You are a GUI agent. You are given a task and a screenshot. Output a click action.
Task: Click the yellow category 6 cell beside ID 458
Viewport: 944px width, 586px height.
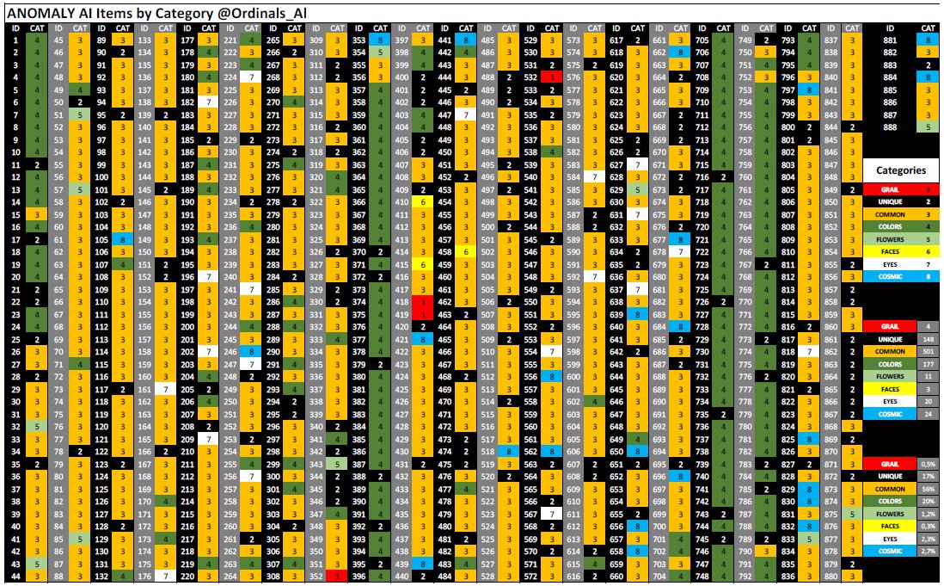pos(464,251)
